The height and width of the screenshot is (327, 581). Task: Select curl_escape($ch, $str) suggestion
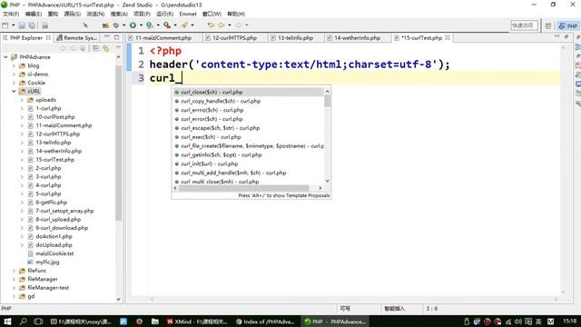pyautogui.click(x=249, y=128)
